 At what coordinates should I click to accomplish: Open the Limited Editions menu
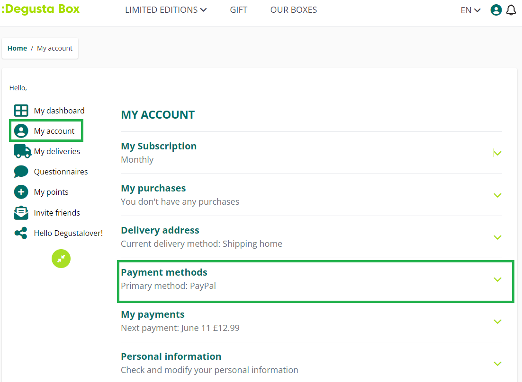(x=166, y=10)
